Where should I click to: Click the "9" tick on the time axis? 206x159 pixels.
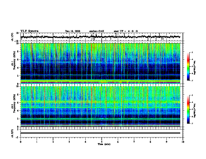[x=166, y=142]
